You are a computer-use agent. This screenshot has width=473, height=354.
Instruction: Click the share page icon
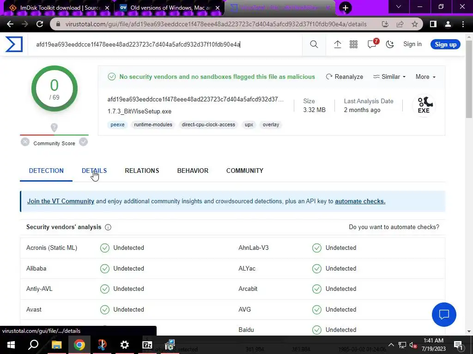point(400,24)
